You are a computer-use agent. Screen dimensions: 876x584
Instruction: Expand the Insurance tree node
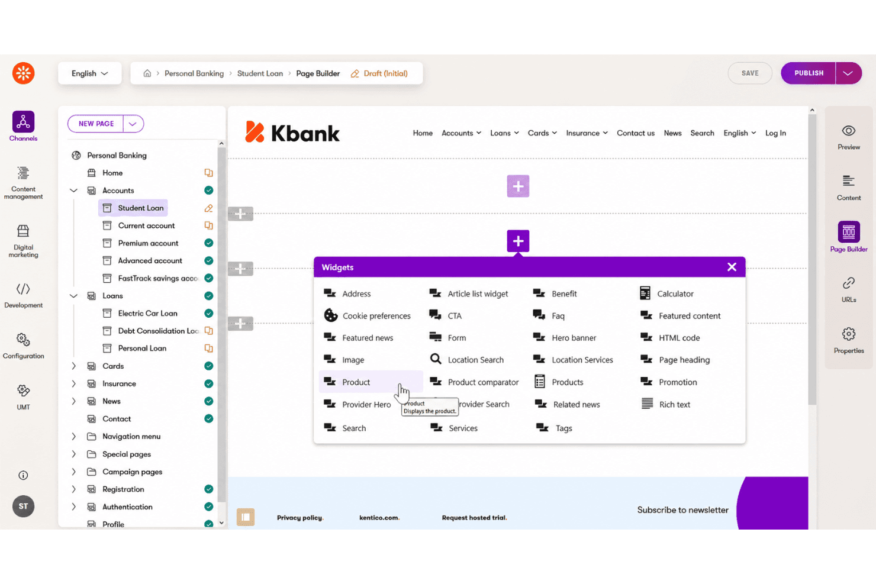tap(73, 384)
